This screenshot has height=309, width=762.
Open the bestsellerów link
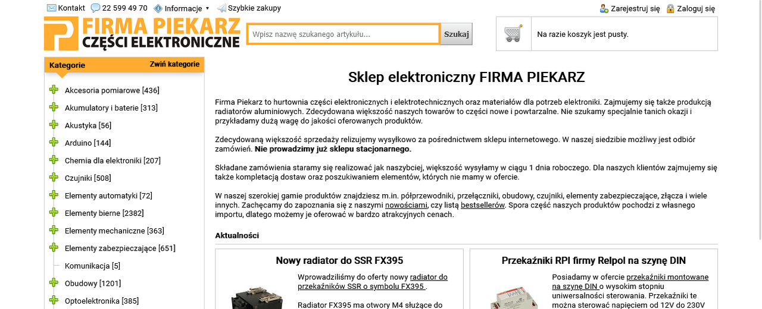coord(483,205)
